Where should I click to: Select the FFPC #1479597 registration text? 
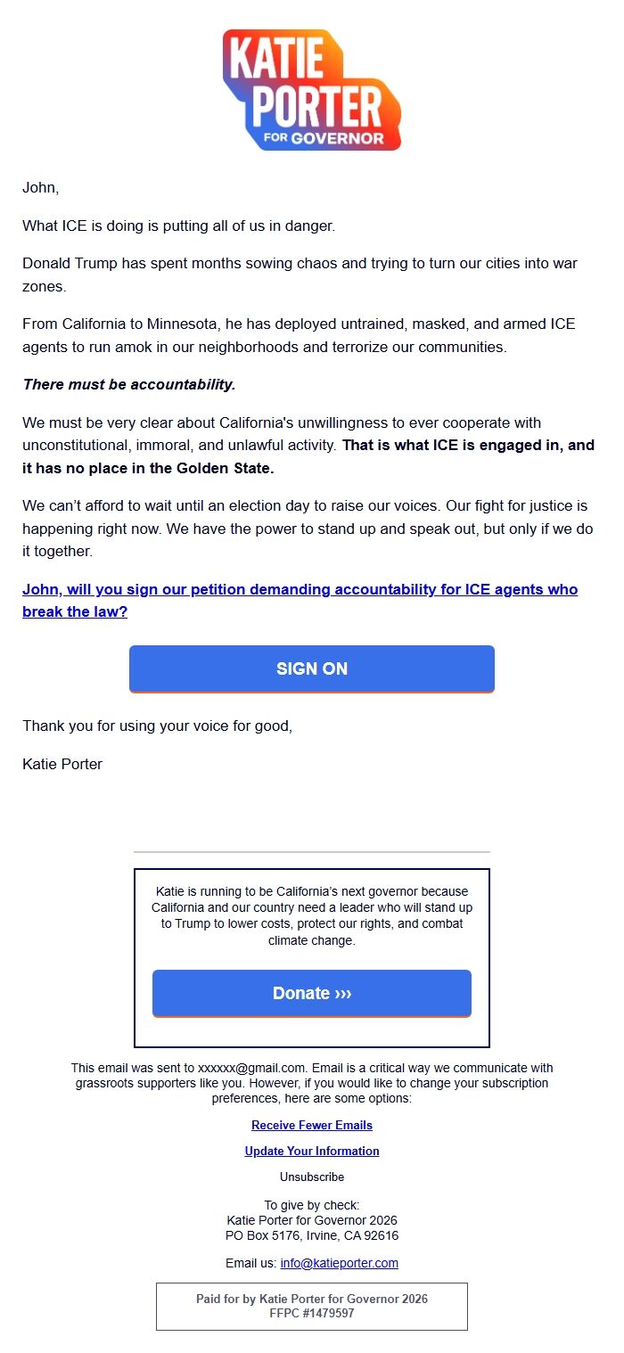[312, 1315]
